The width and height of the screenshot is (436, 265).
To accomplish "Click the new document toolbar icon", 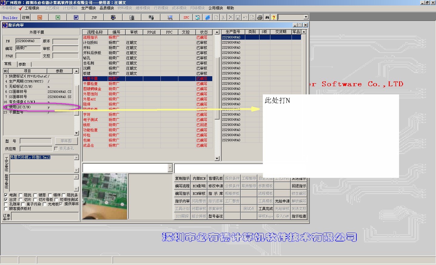I will point(216,18).
